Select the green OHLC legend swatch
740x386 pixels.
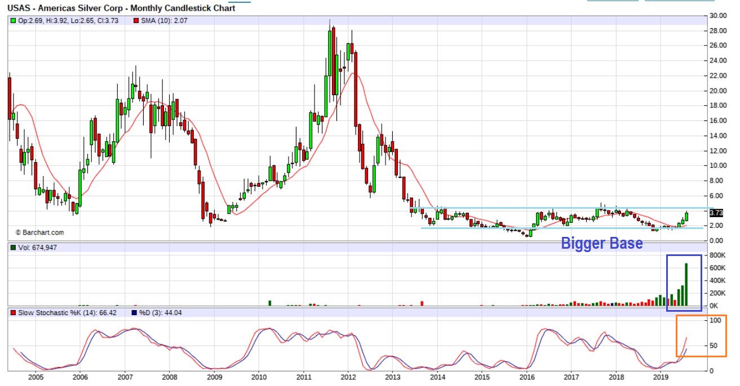coord(13,20)
